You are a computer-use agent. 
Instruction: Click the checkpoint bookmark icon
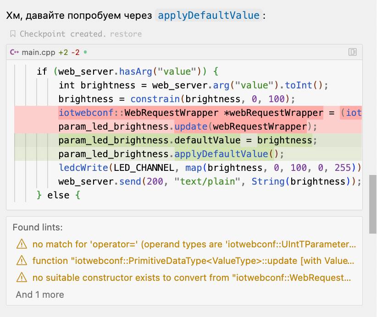pyautogui.click(x=13, y=34)
